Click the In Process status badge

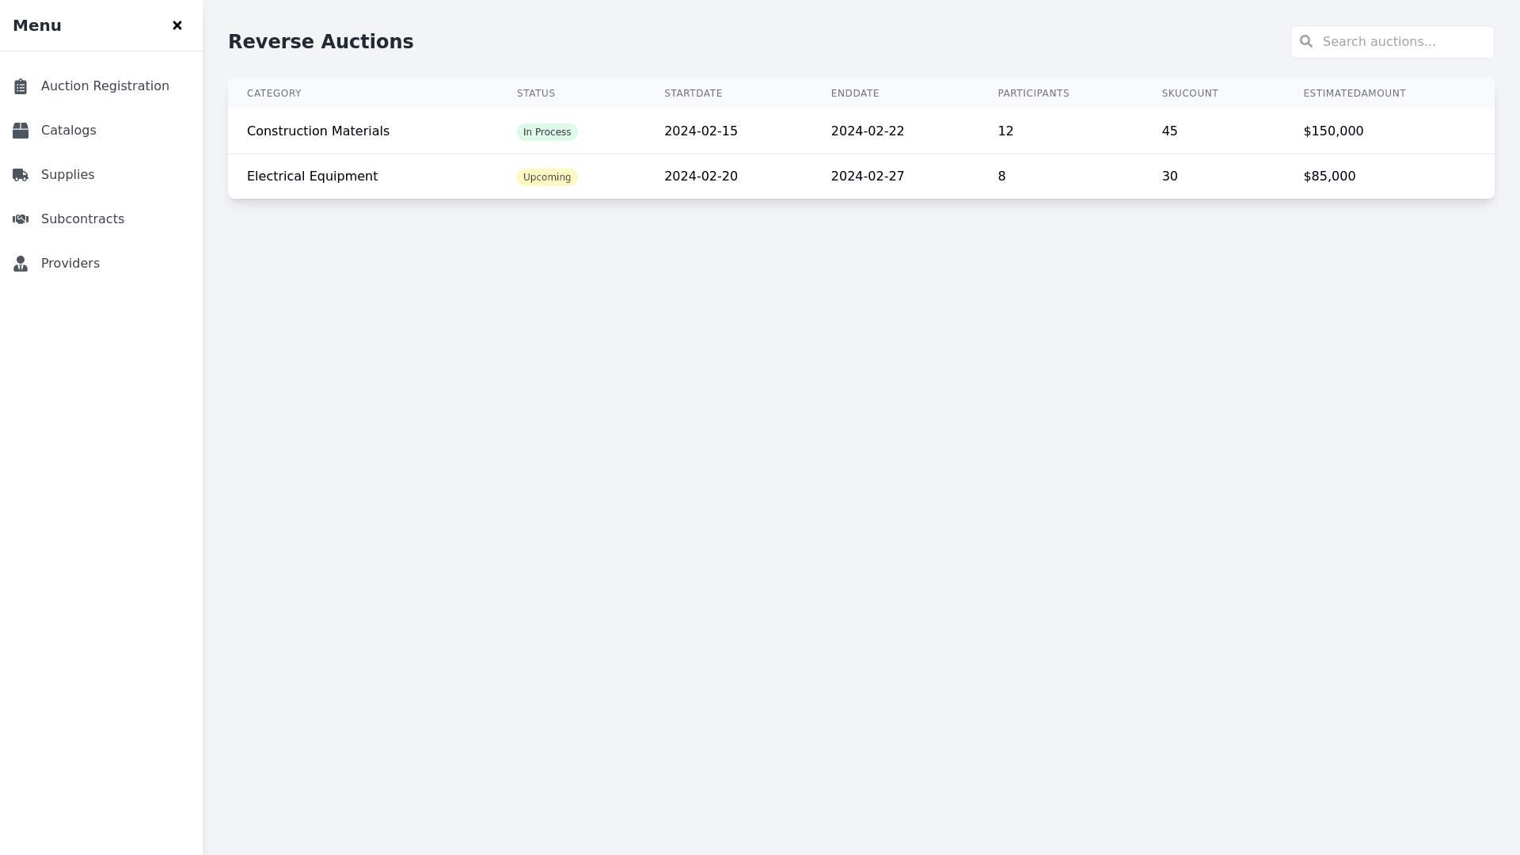547,132
